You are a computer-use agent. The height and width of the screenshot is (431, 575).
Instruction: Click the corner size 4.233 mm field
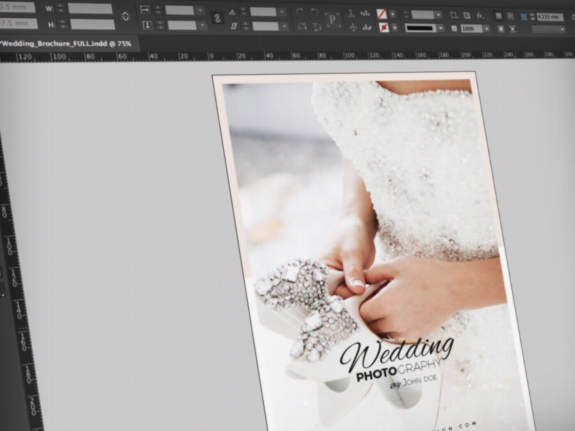coord(550,17)
